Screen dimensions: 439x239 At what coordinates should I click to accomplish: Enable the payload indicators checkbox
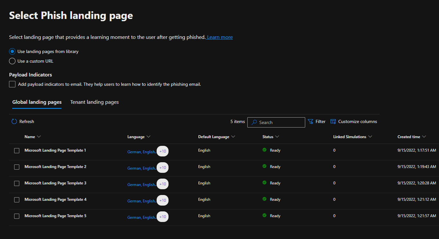12,84
